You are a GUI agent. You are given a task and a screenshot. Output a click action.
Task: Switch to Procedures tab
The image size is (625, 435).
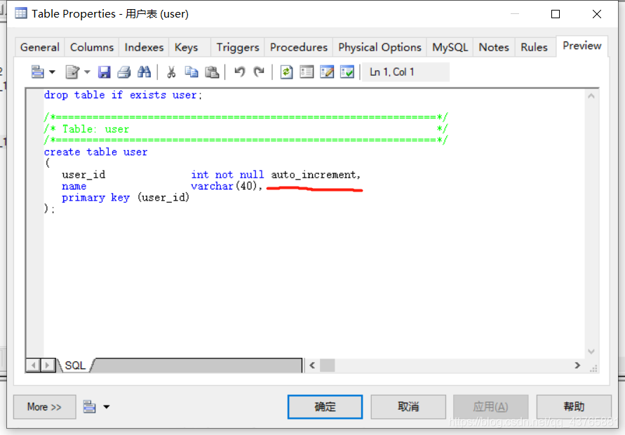299,48
